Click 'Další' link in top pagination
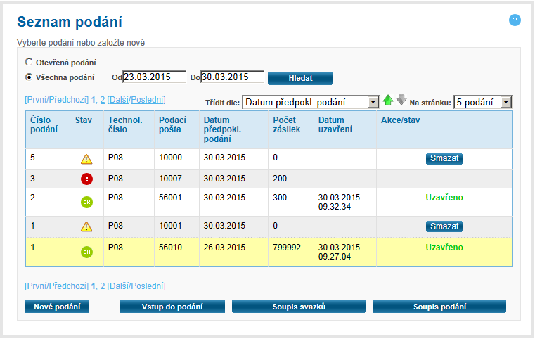This screenshot has width=535, height=339. [x=118, y=100]
